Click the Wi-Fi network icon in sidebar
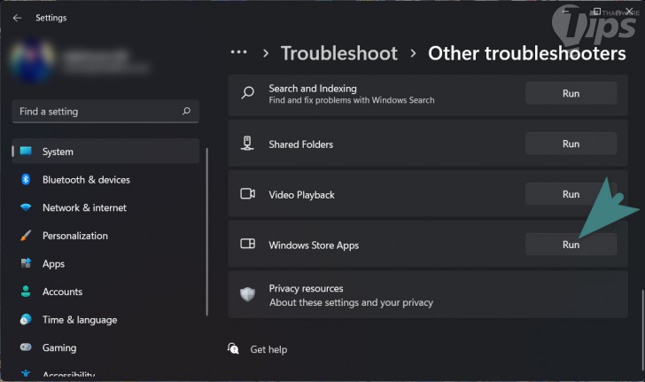 (26, 207)
